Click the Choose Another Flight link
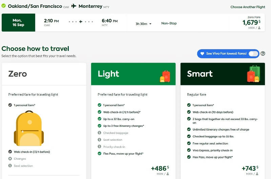Image resolution: width=271 pixels, height=179 pixels. (248, 7)
